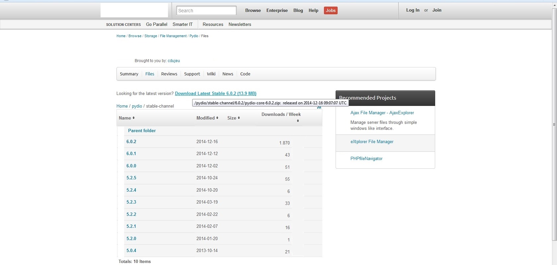Open folder 5.2.3
Screen dimensions: 557x265
pyautogui.click(x=131, y=202)
